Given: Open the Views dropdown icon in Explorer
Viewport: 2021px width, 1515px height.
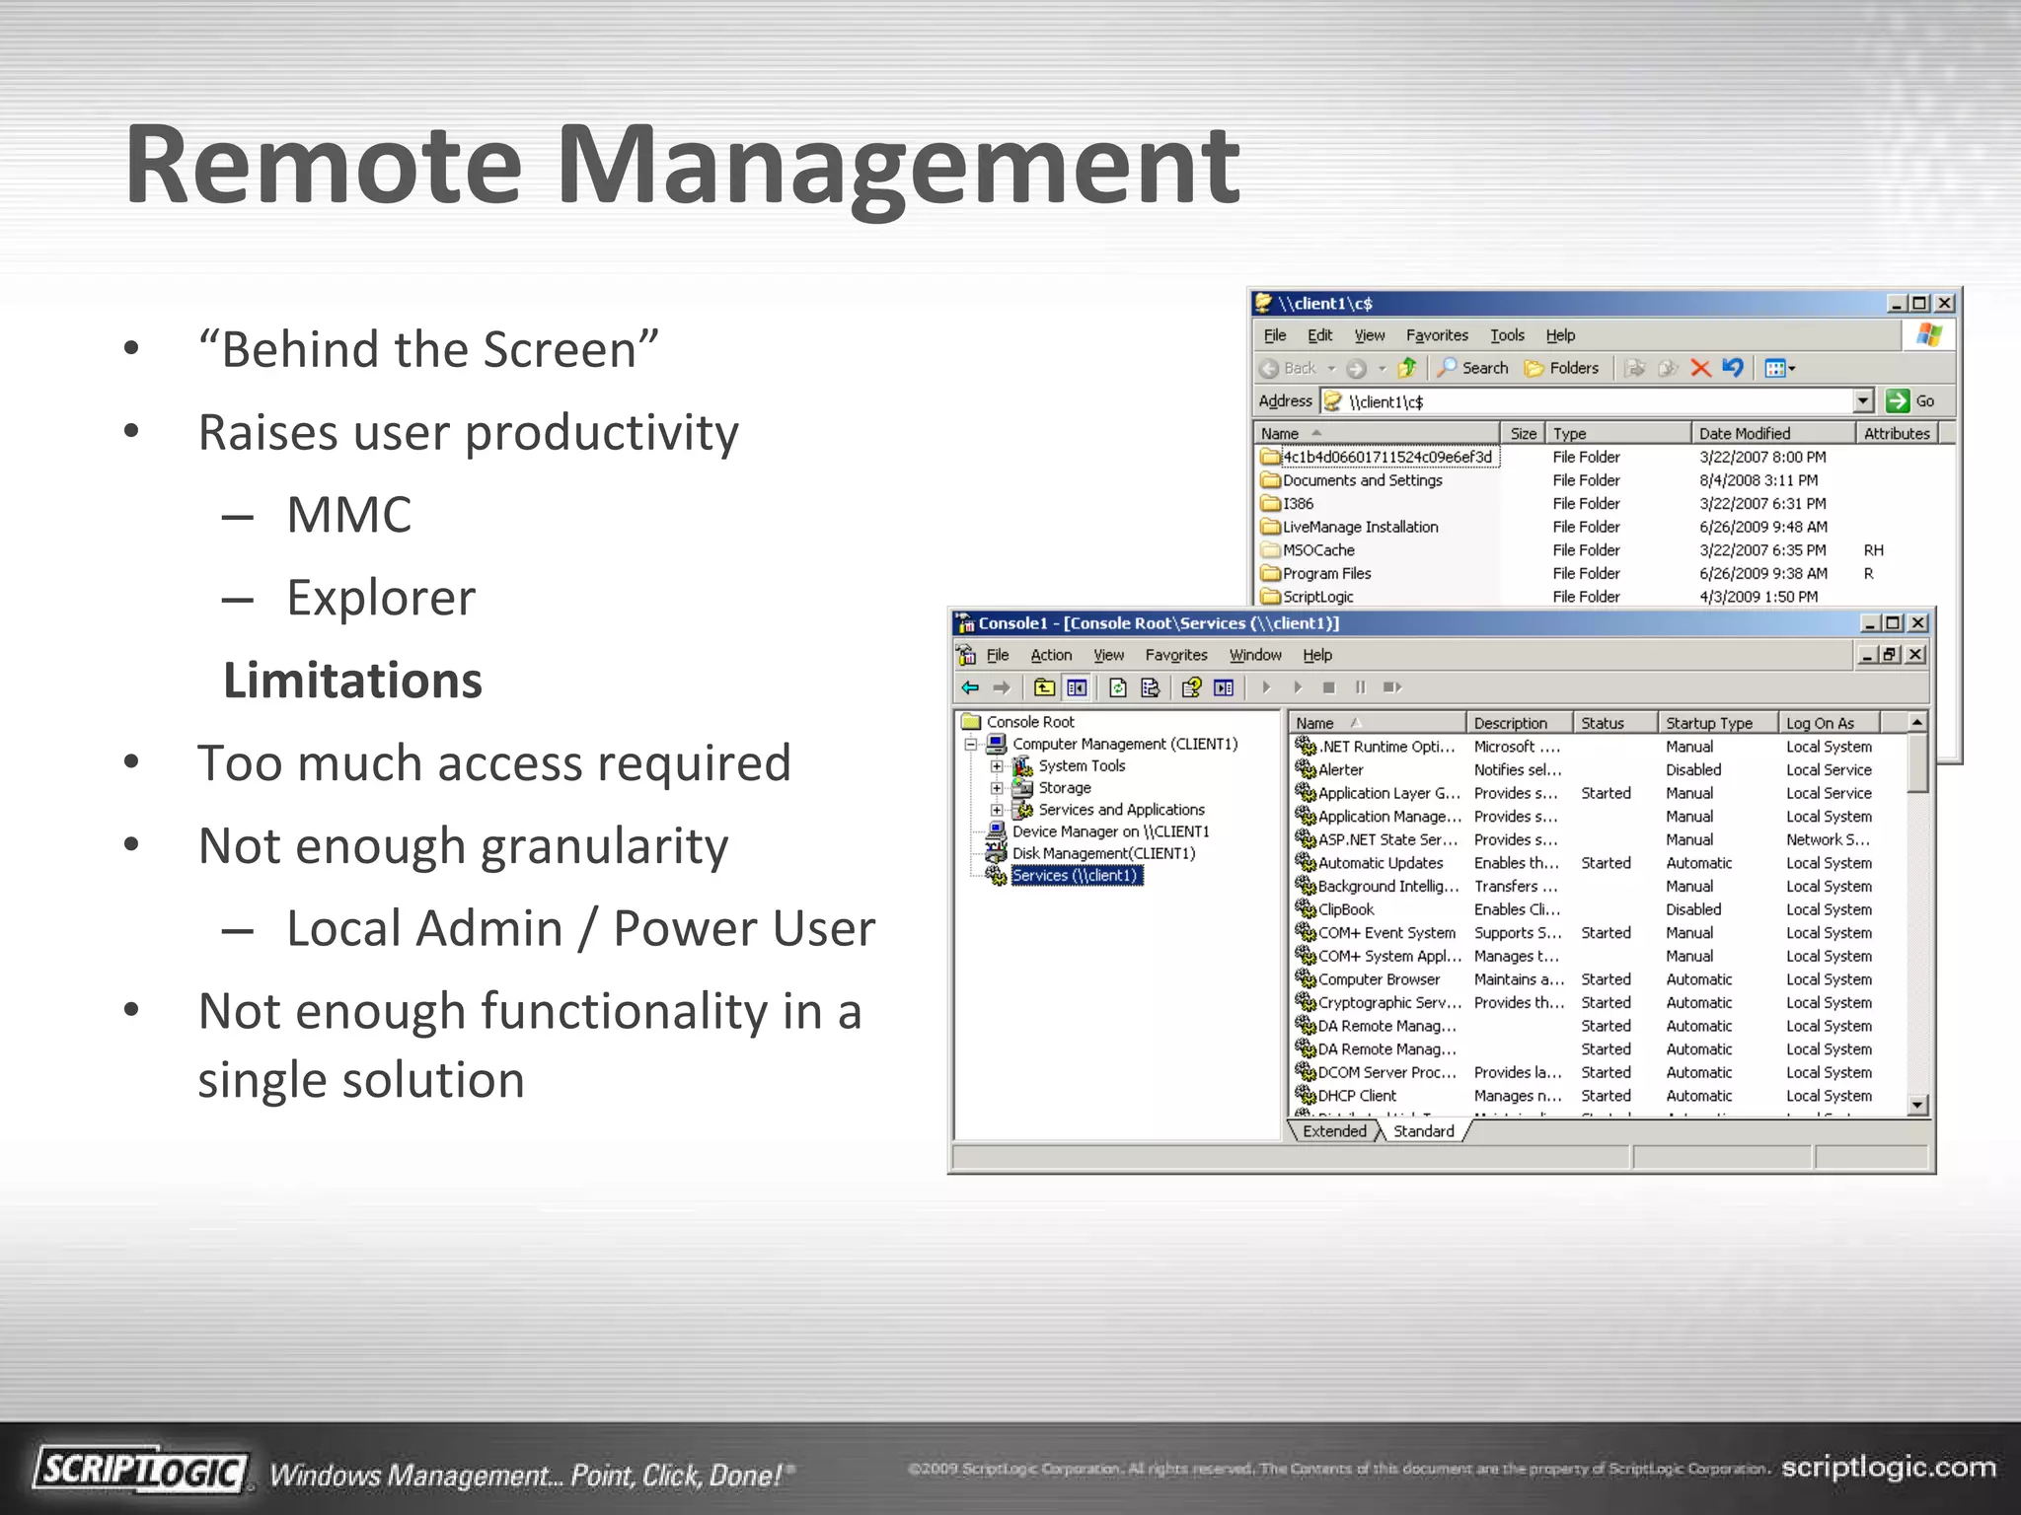Looking at the screenshot, I should pos(1779,368).
